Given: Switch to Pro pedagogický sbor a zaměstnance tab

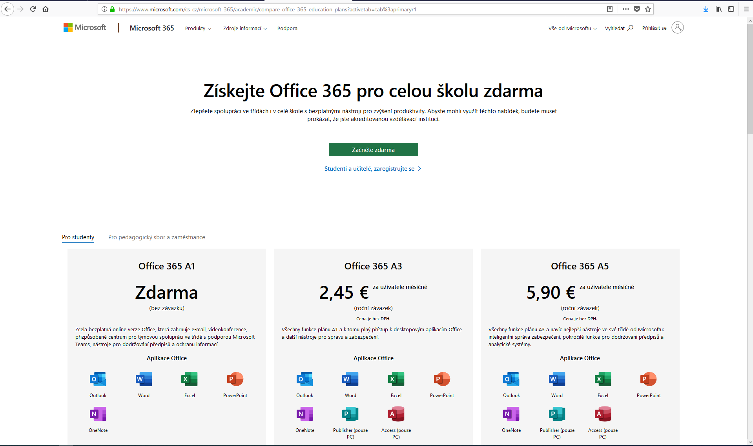Looking at the screenshot, I should point(157,237).
